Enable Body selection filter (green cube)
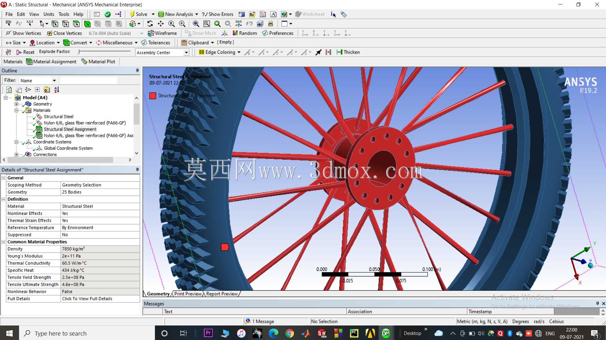606x340 pixels. pos(87,24)
